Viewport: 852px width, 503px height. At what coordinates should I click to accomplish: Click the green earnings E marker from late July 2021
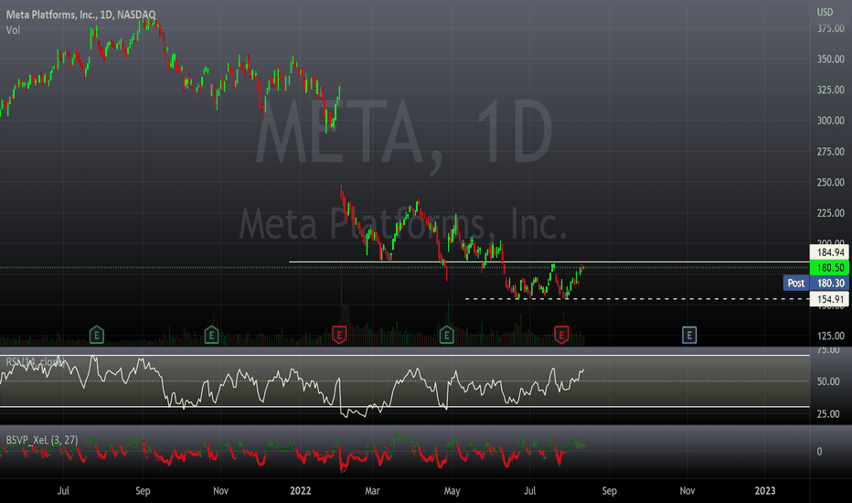tap(96, 335)
